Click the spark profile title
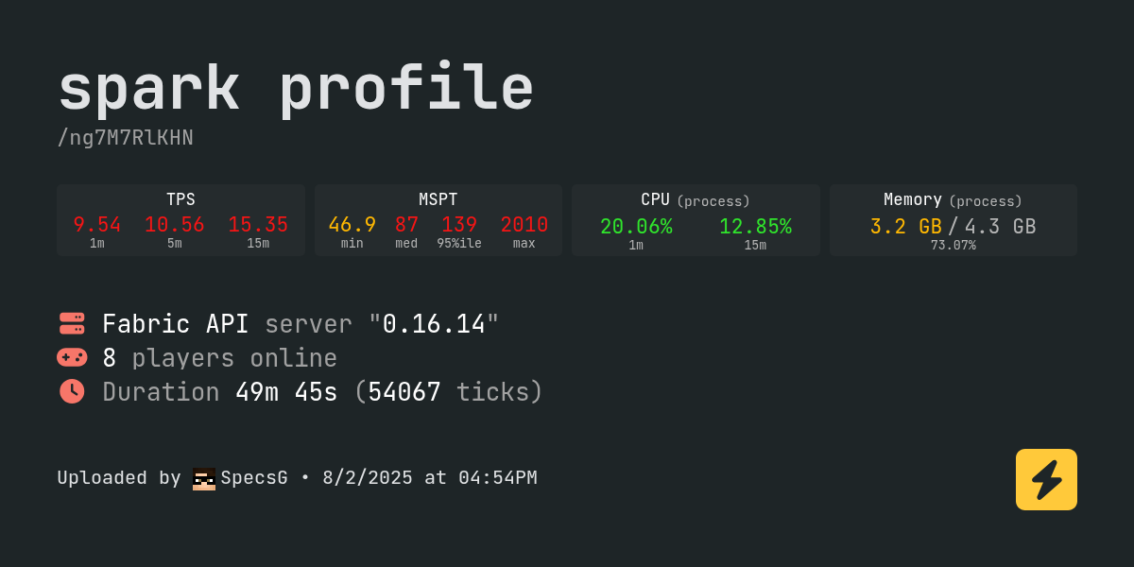The width and height of the screenshot is (1134, 567). [x=296, y=89]
